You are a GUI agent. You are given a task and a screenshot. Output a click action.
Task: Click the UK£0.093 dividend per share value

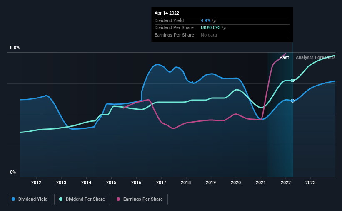click(210, 28)
